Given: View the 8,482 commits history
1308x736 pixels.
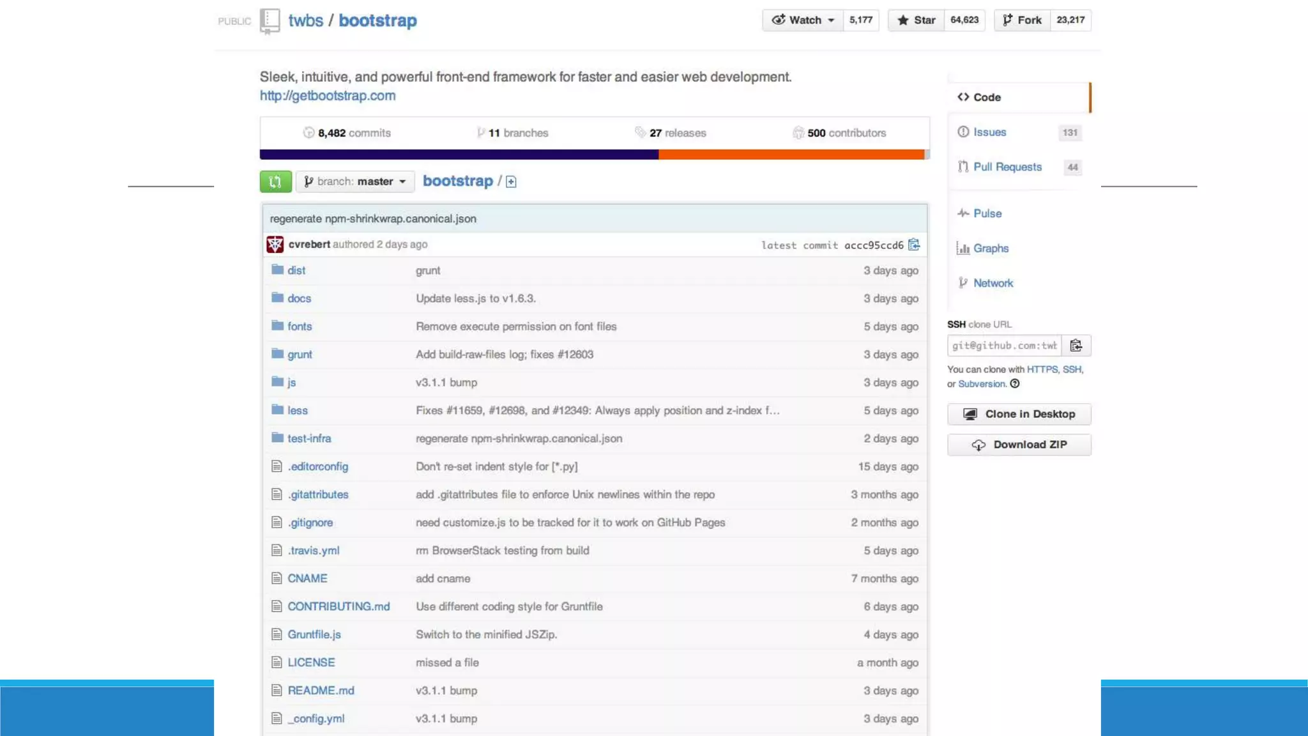Looking at the screenshot, I should pos(347,133).
